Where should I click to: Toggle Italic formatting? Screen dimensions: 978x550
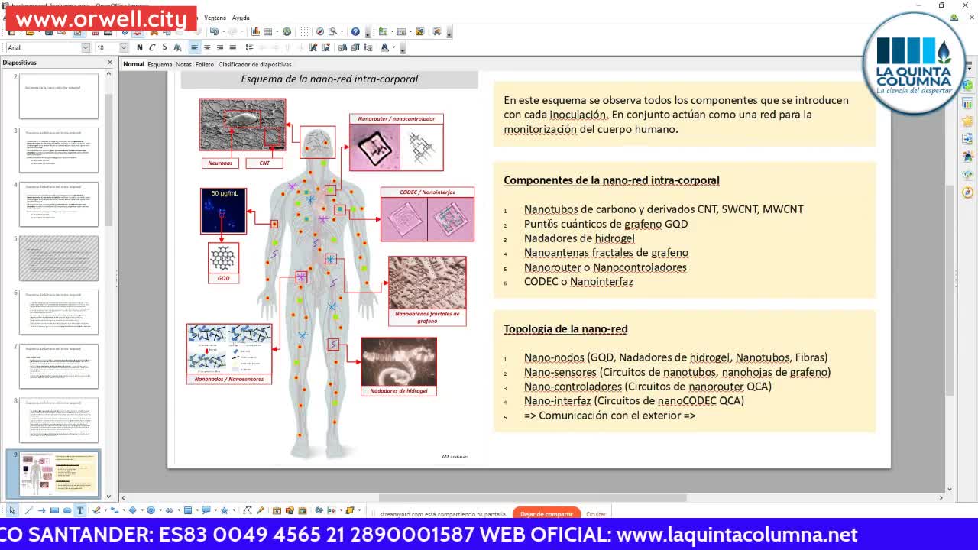(x=151, y=47)
